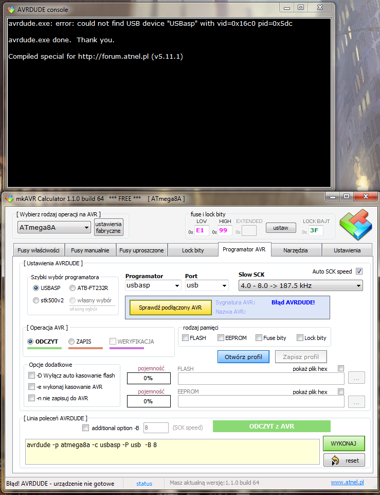The image size is (380, 495).
Task: Enable the Lock bity memory checkbox
Action: click(x=300, y=338)
